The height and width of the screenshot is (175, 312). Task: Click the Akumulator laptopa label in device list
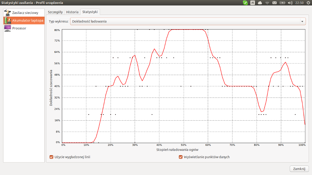(28, 20)
